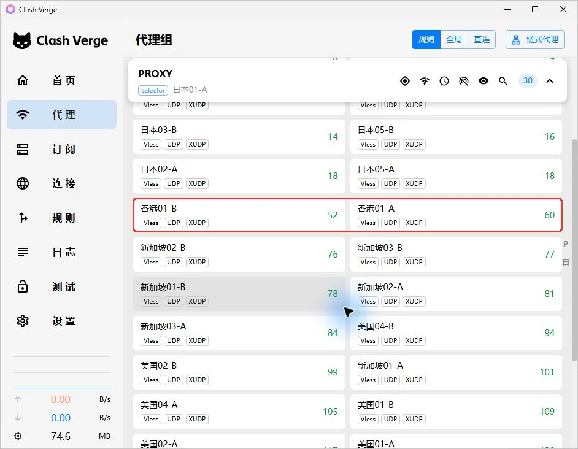The height and width of the screenshot is (449, 578).
Task: Open the 订阅 subscriptions page
Action: click(x=61, y=149)
